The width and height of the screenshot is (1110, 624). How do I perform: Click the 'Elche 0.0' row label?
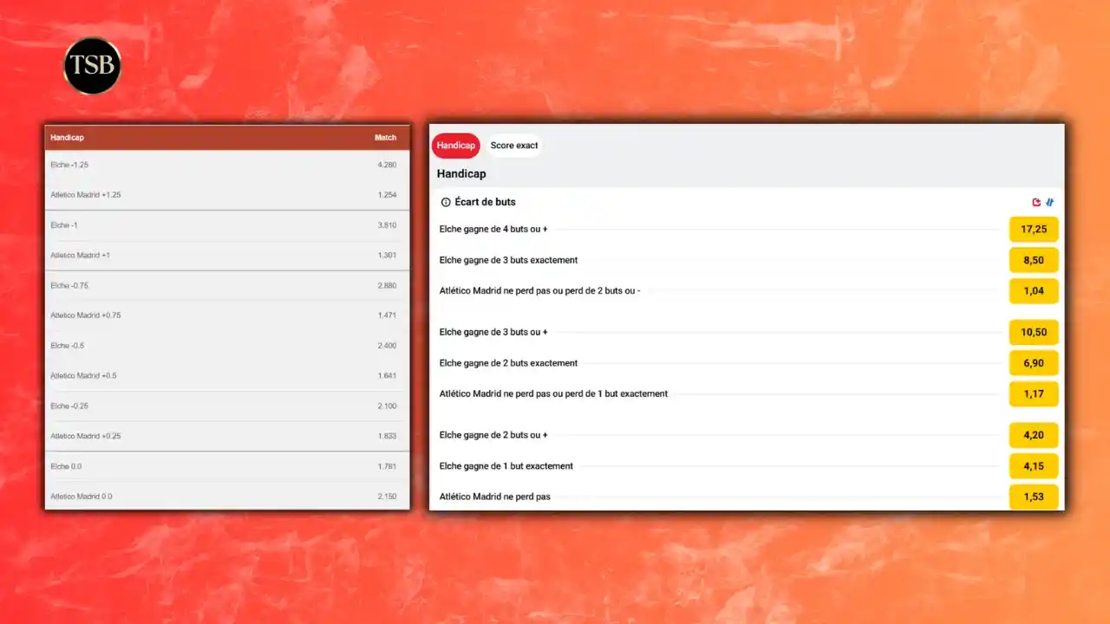pos(66,466)
